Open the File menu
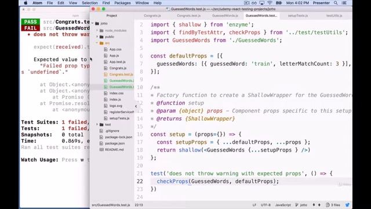The width and height of the screenshot is (371, 209). click(50, 3)
